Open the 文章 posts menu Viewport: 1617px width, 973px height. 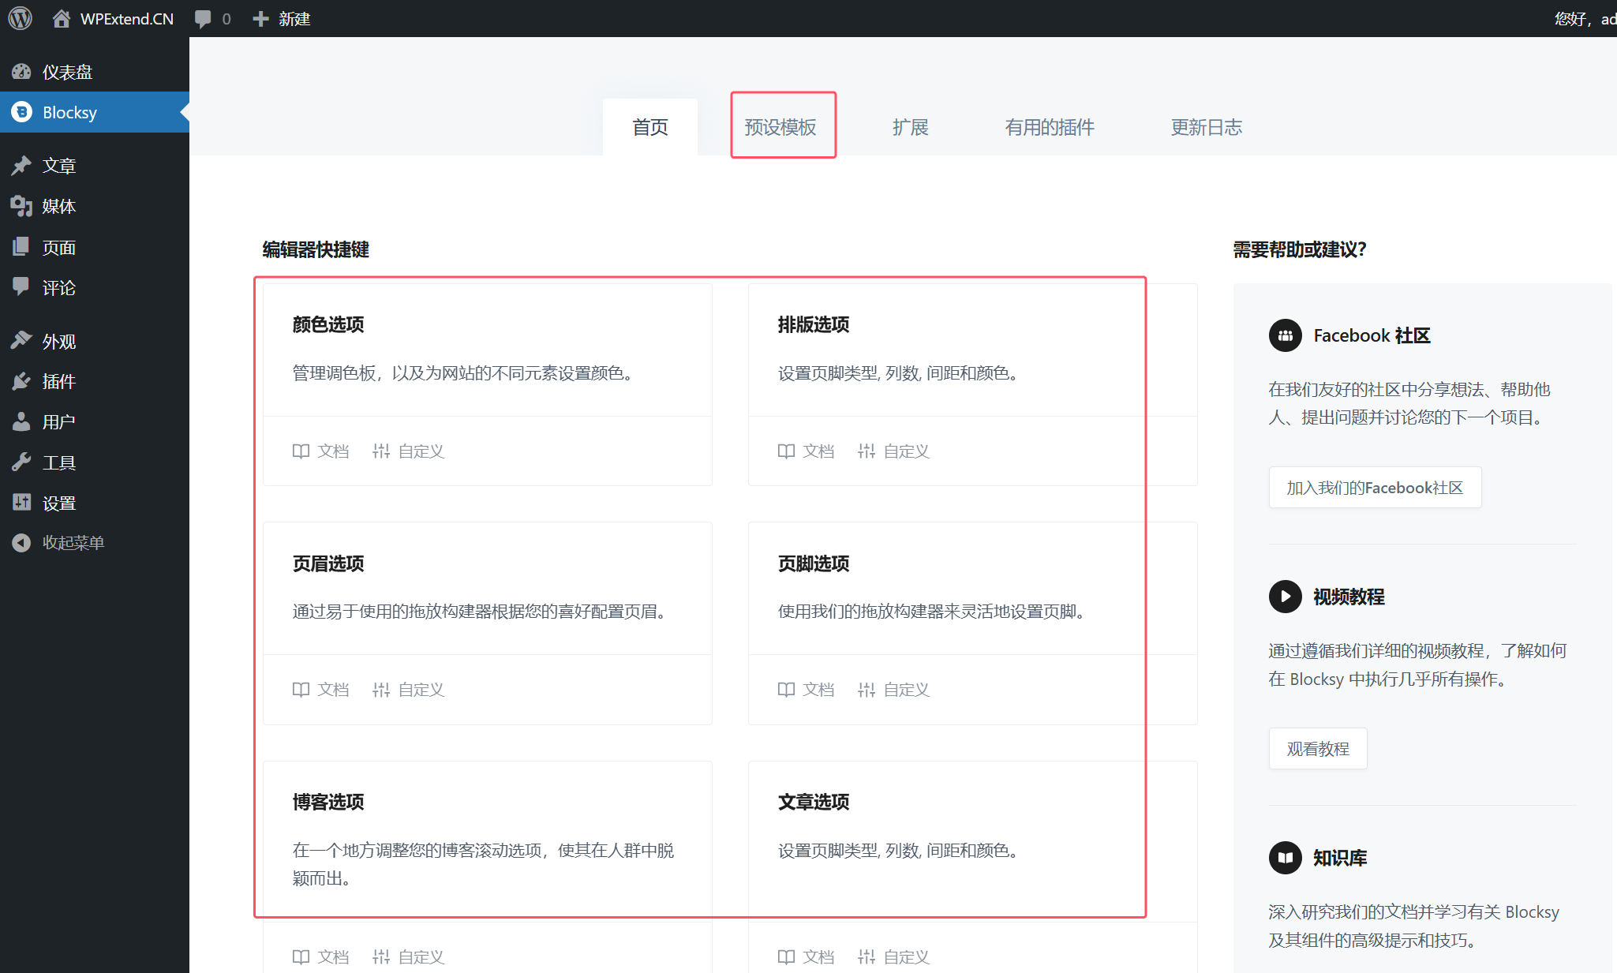[95, 166]
